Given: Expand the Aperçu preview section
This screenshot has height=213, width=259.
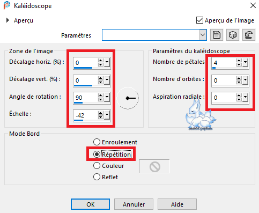Looking at the screenshot, I should (x=8, y=20).
